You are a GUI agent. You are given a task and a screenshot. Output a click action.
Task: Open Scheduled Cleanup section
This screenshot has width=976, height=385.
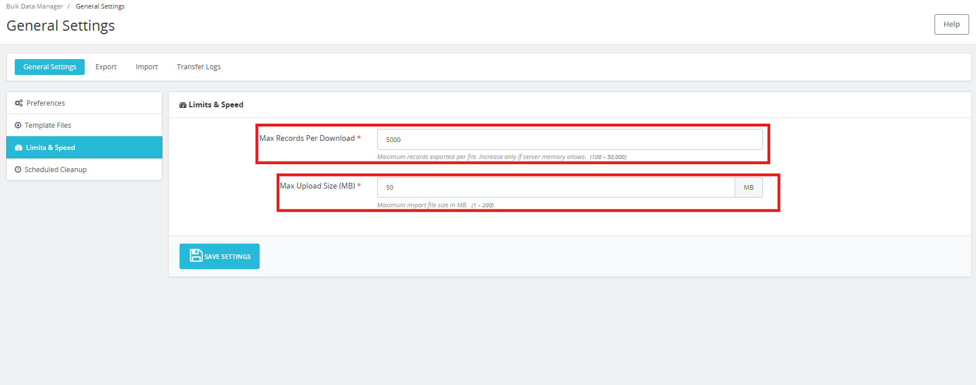tap(84, 170)
